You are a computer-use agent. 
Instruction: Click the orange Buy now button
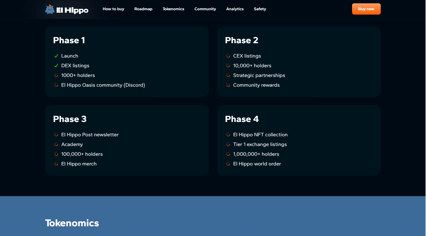(x=366, y=9)
